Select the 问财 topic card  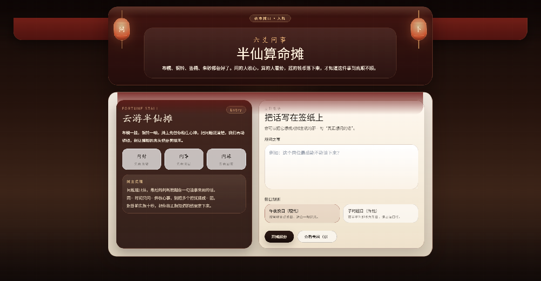[x=141, y=159]
